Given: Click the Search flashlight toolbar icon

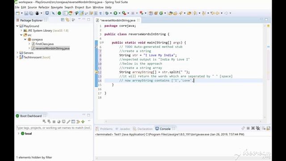Looking at the screenshot, I should (181, 13).
